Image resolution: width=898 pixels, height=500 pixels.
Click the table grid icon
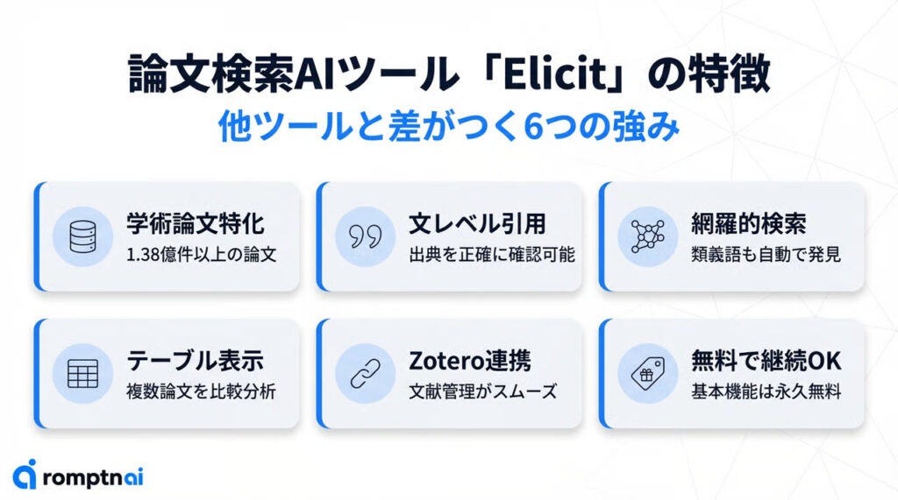tap(82, 373)
